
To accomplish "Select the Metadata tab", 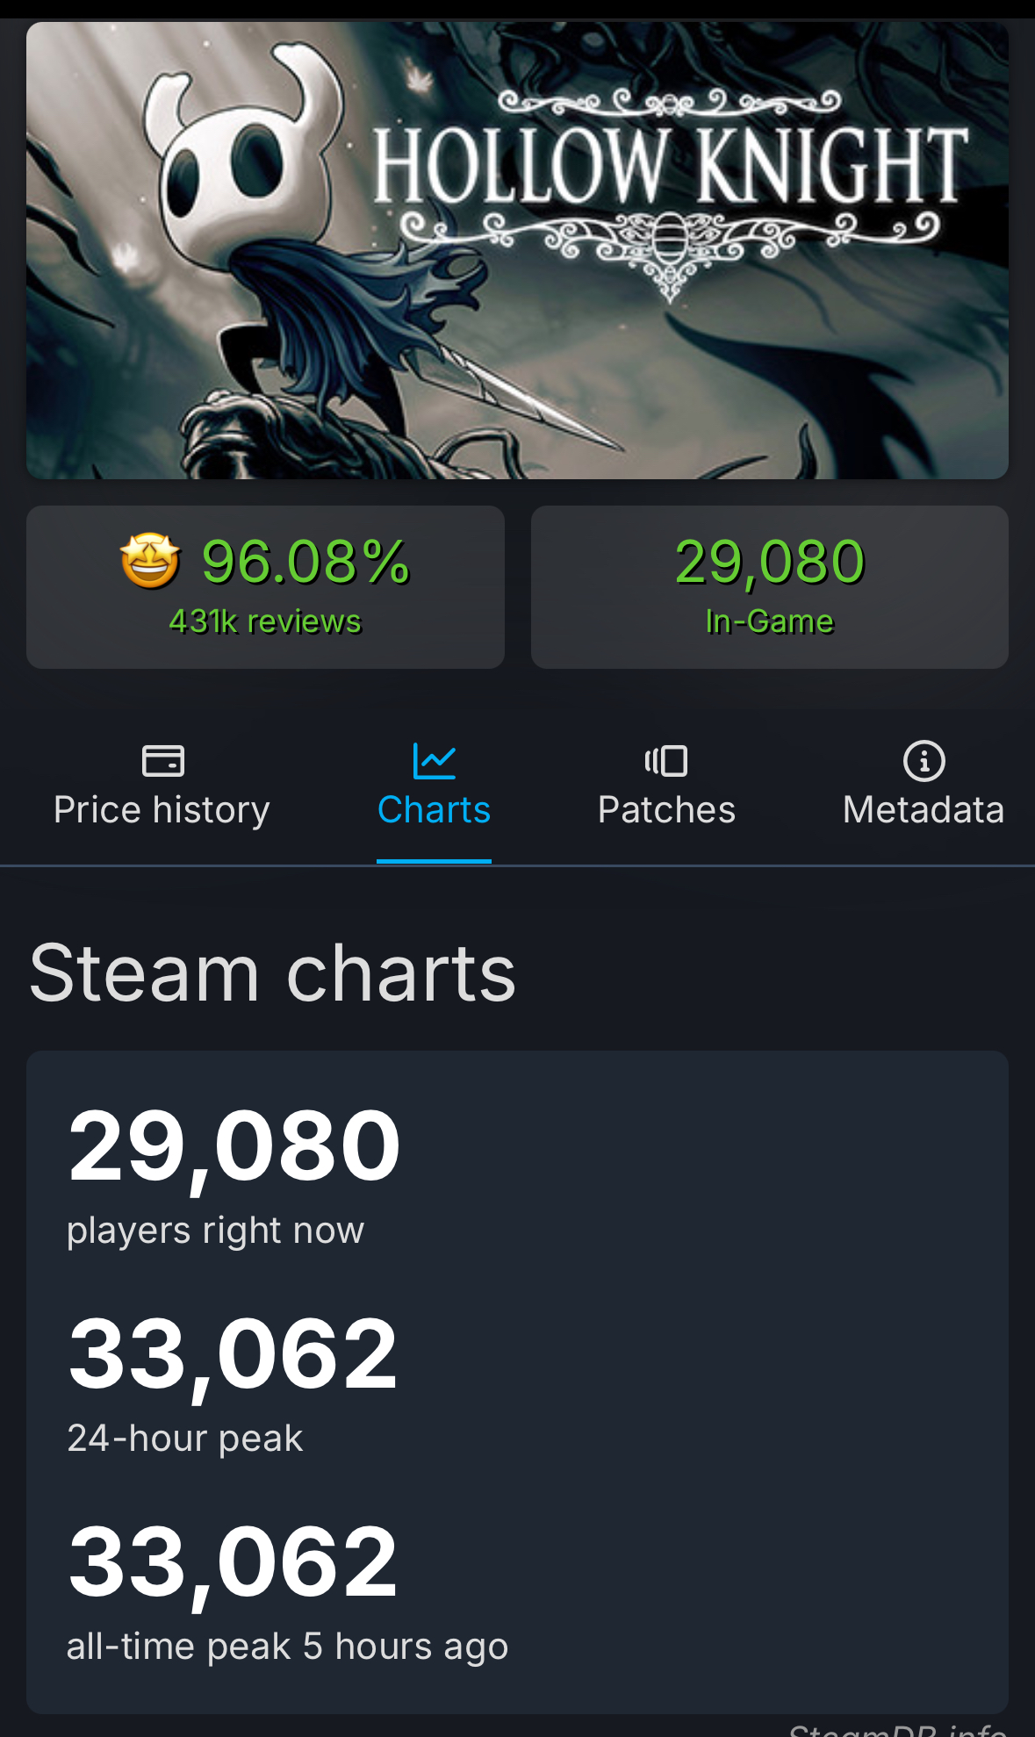I will point(924,786).
